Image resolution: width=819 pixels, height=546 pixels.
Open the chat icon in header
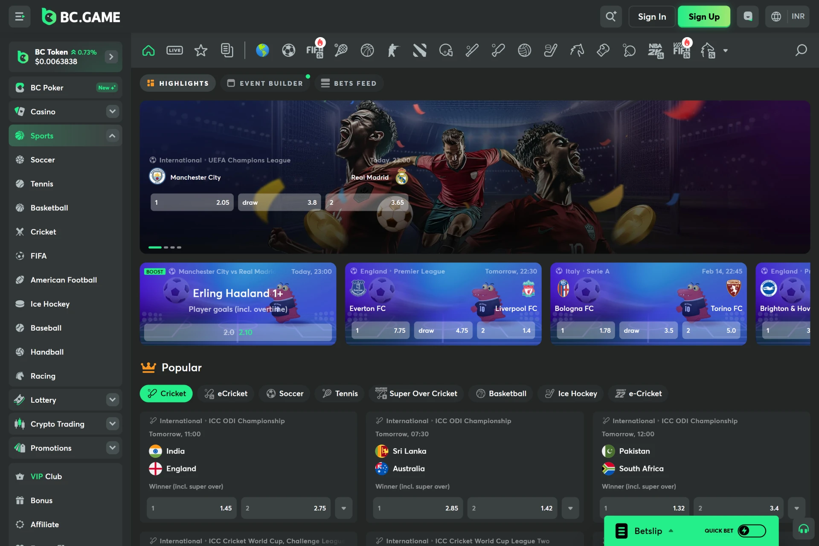click(x=748, y=17)
